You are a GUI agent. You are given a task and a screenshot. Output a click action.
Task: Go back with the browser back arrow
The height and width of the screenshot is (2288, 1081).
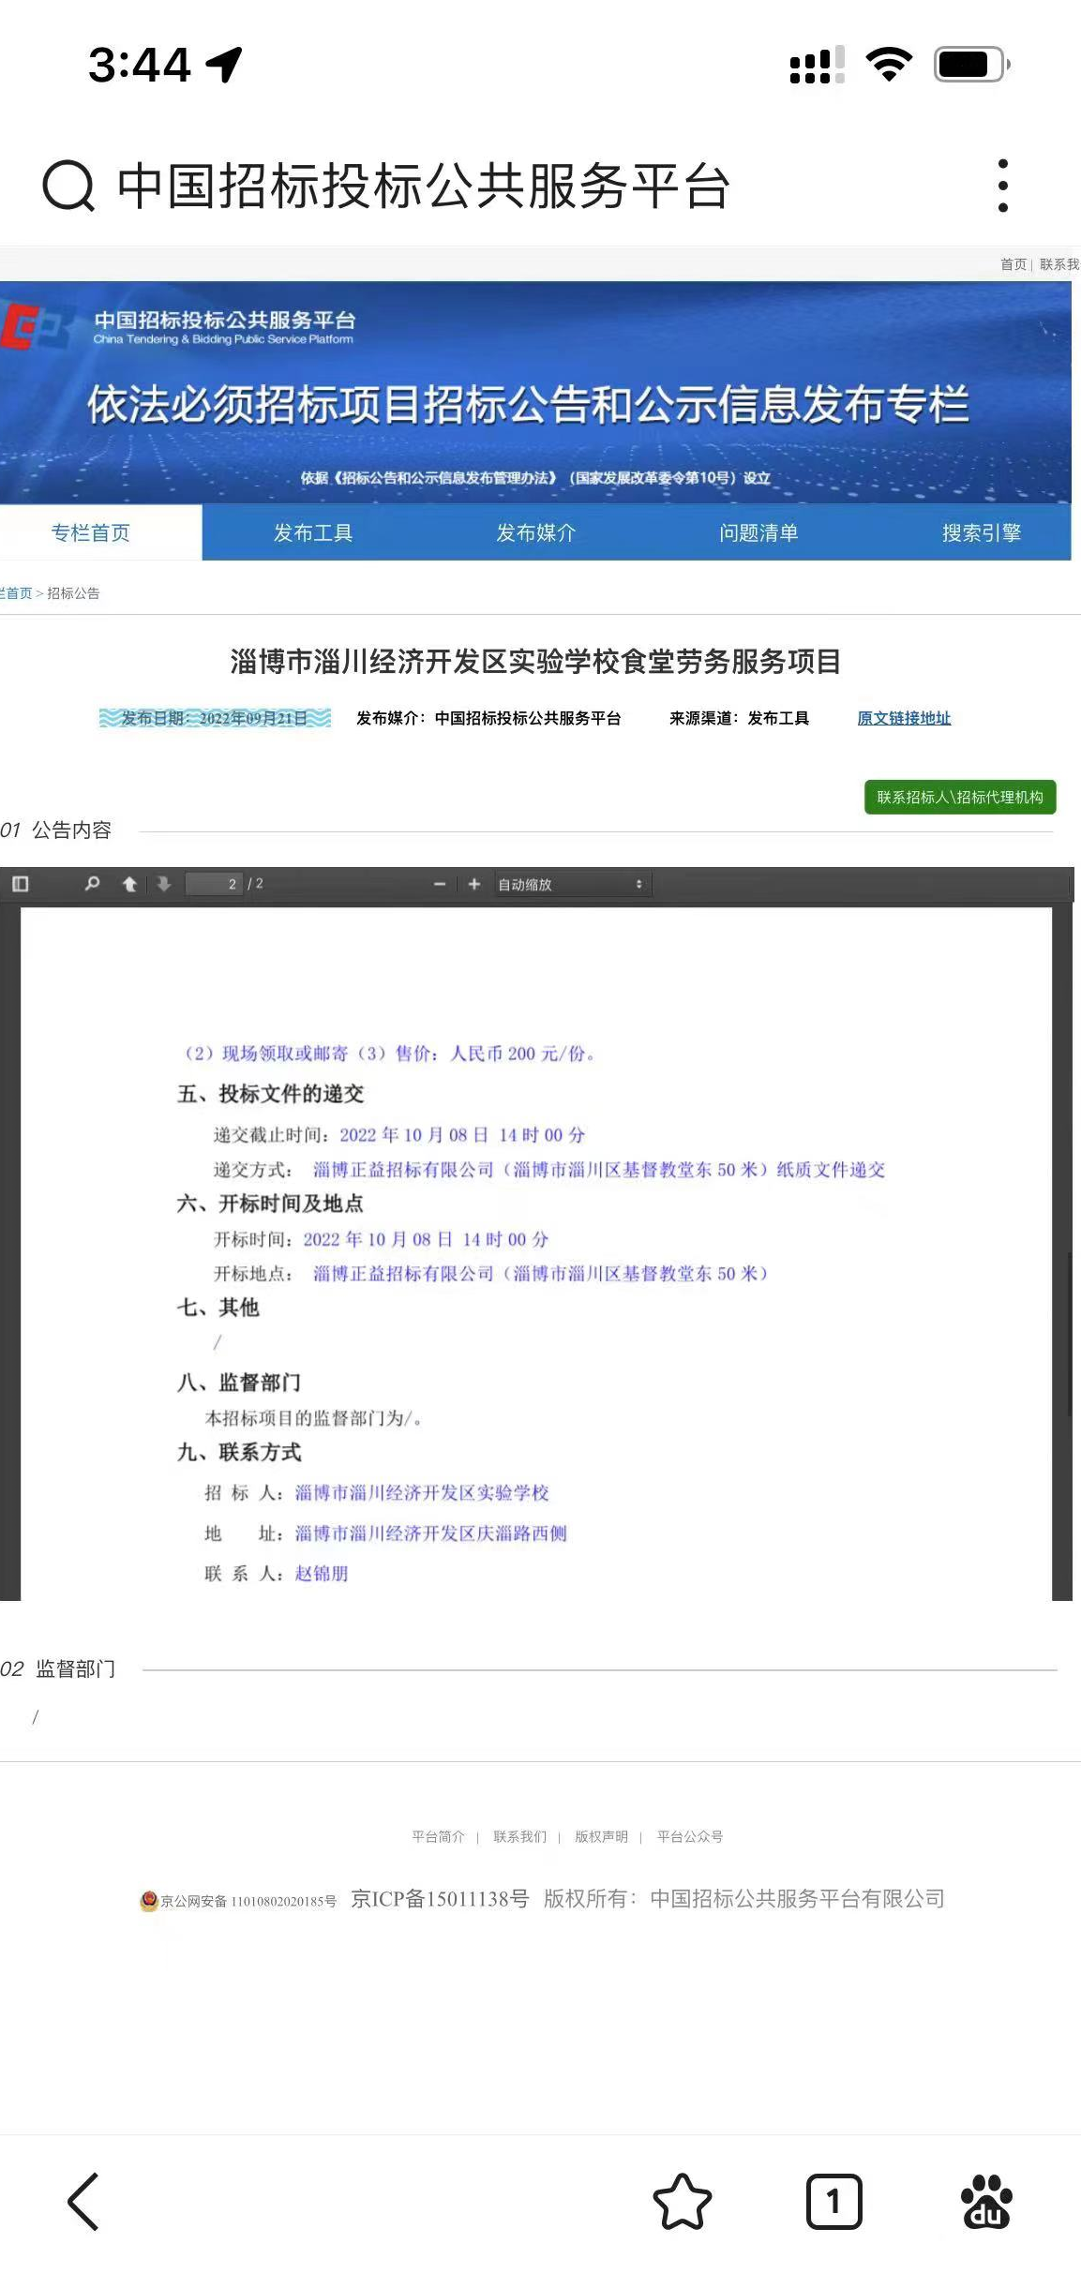83,2202
